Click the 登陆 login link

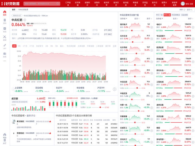pyautogui.click(x=187, y=4)
